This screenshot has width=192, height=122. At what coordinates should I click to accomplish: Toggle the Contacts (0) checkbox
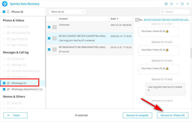4,59
